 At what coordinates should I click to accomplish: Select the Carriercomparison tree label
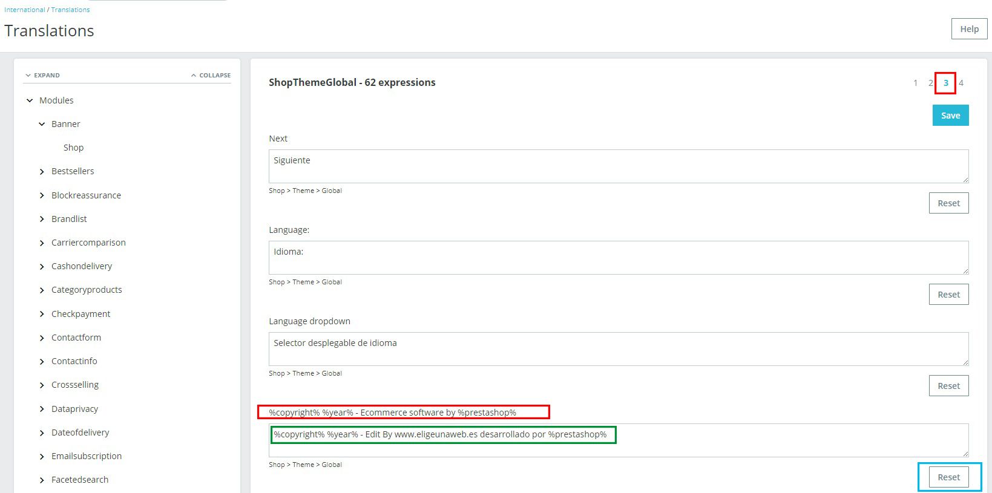(88, 243)
